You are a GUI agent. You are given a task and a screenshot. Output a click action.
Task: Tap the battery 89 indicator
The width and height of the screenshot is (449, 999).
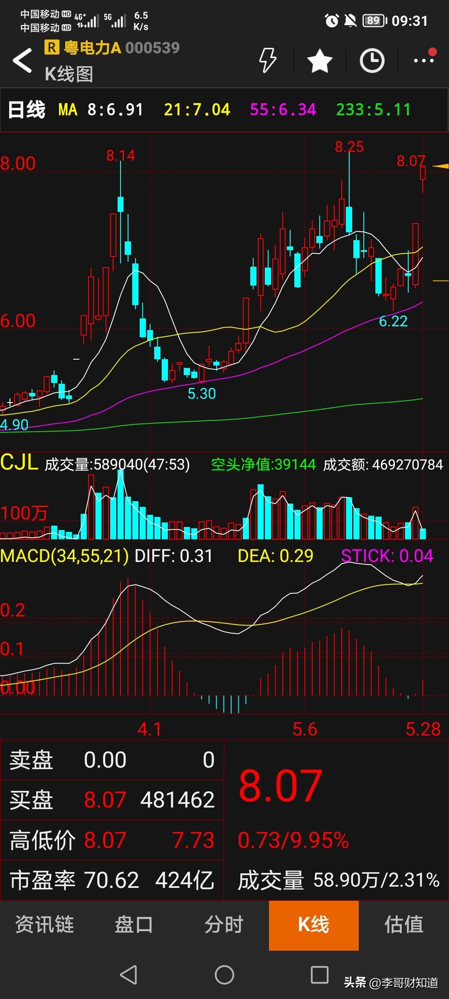click(375, 20)
